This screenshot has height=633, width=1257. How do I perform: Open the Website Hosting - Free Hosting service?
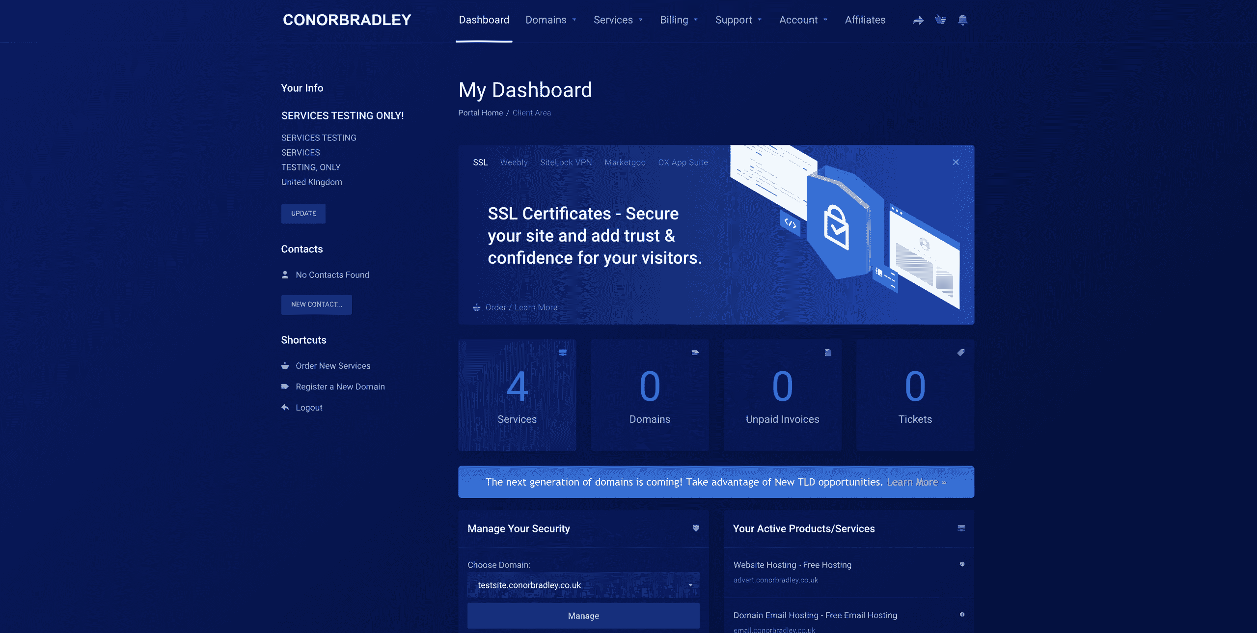pyautogui.click(x=792, y=565)
